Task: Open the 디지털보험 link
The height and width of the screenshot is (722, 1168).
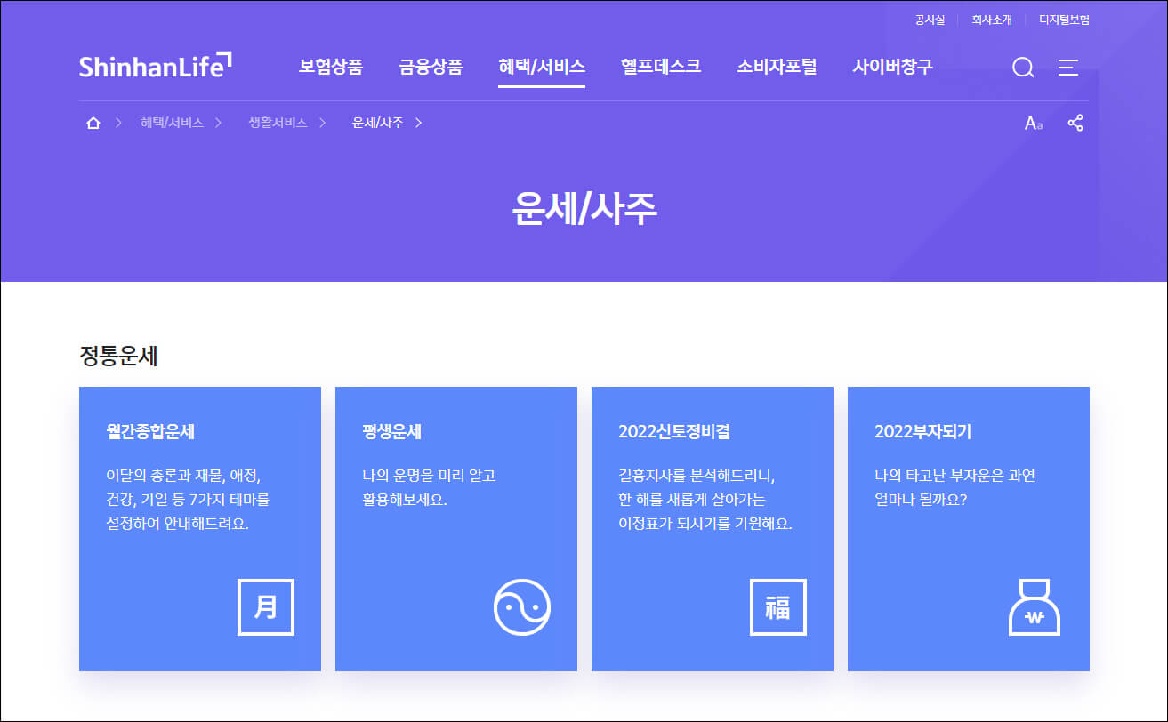Action: tap(1064, 19)
